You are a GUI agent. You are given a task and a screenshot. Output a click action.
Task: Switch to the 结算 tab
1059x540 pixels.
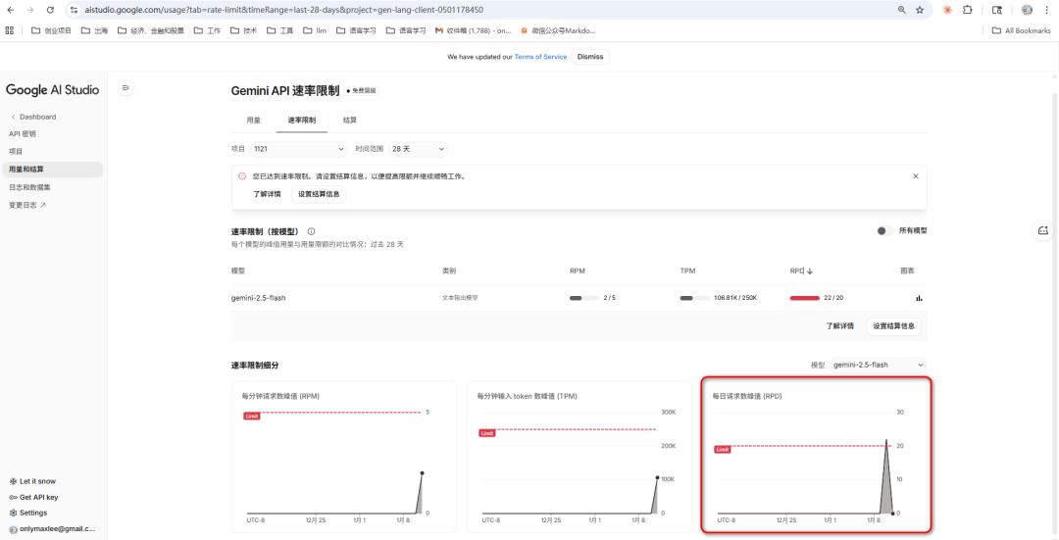click(350, 121)
